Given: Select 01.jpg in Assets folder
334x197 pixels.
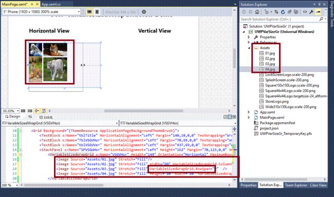Looking at the screenshot, I should pos(270,53).
